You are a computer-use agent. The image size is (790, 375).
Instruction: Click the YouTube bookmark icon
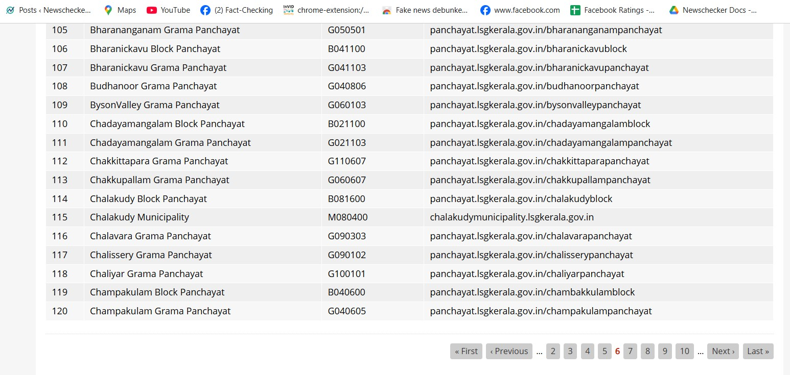click(152, 10)
